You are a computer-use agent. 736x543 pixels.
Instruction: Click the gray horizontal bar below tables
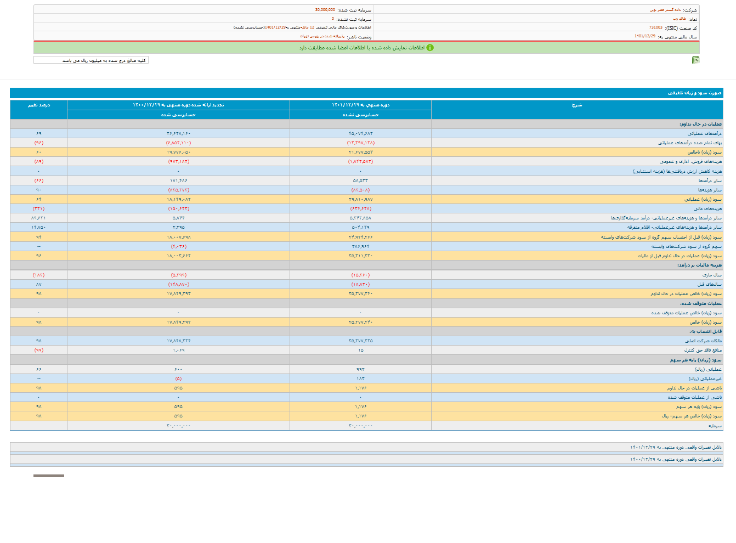tap(49, 476)
